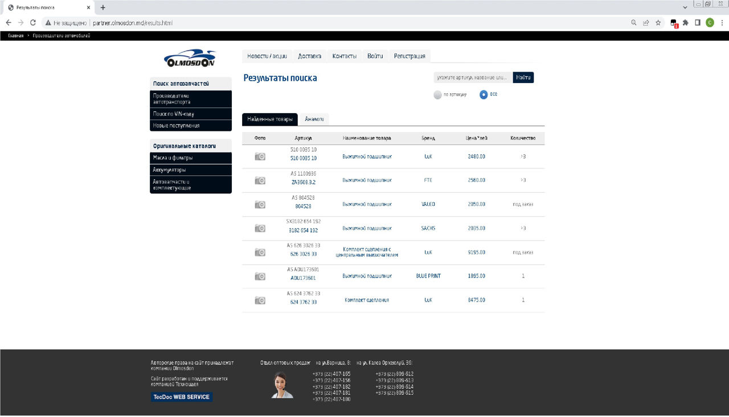Image resolution: width=729 pixels, height=417 pixels.
Task: Select the 'все' radio button
Action: click(484, 94)
